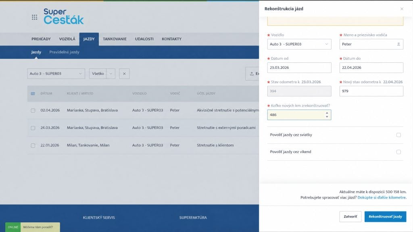
Task: Click the km to reconstruct input field
Action: click(x=299, y=115)
